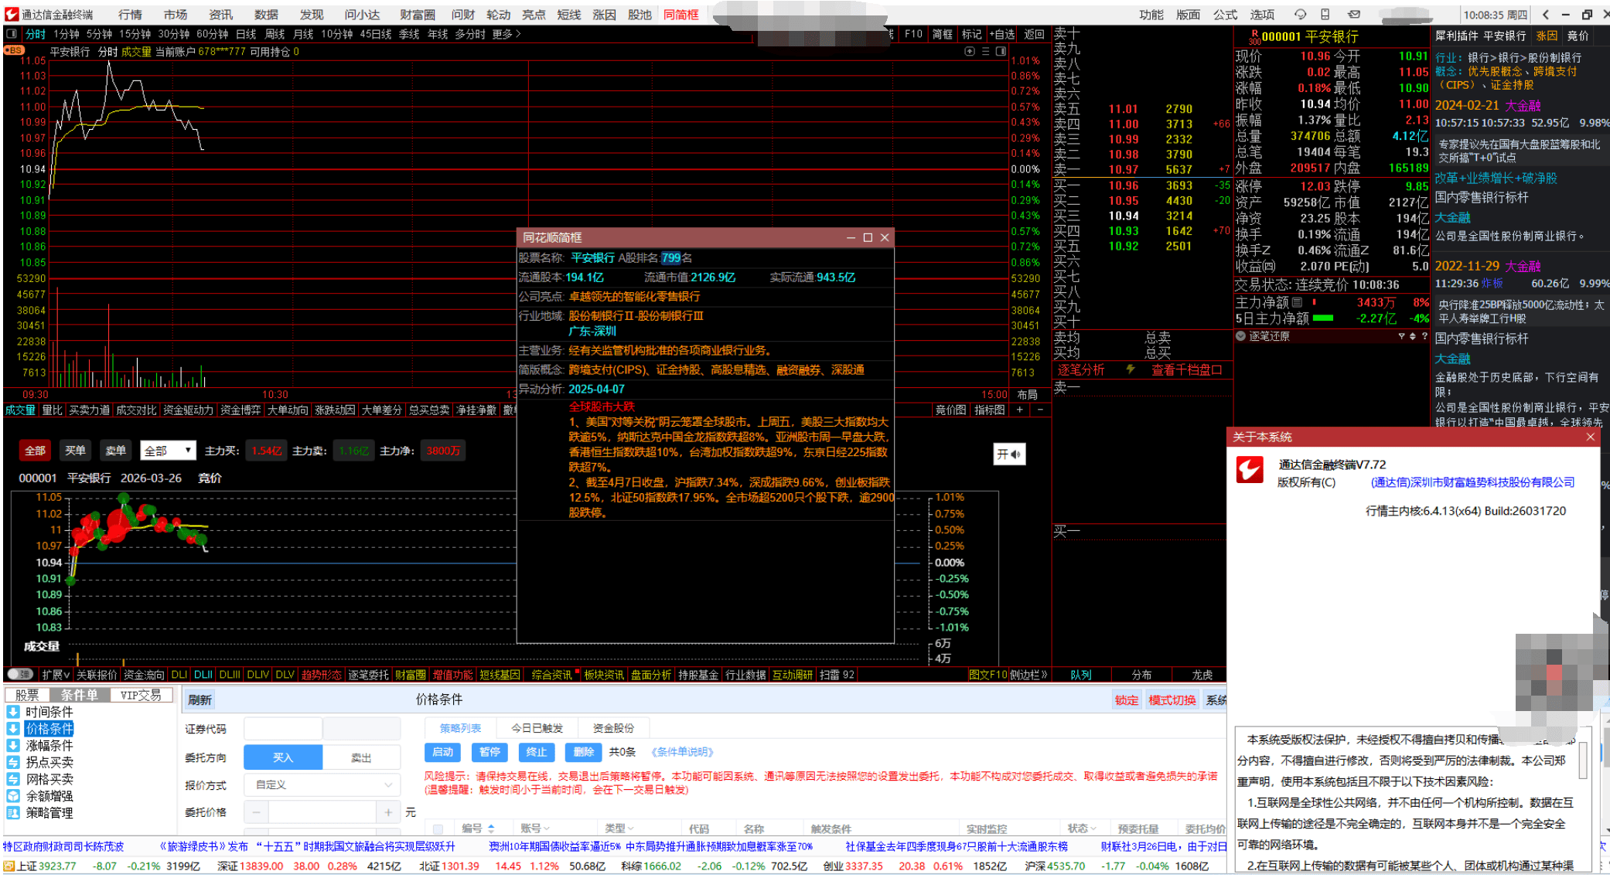Click the headset customer service icon

(1300, 14)
